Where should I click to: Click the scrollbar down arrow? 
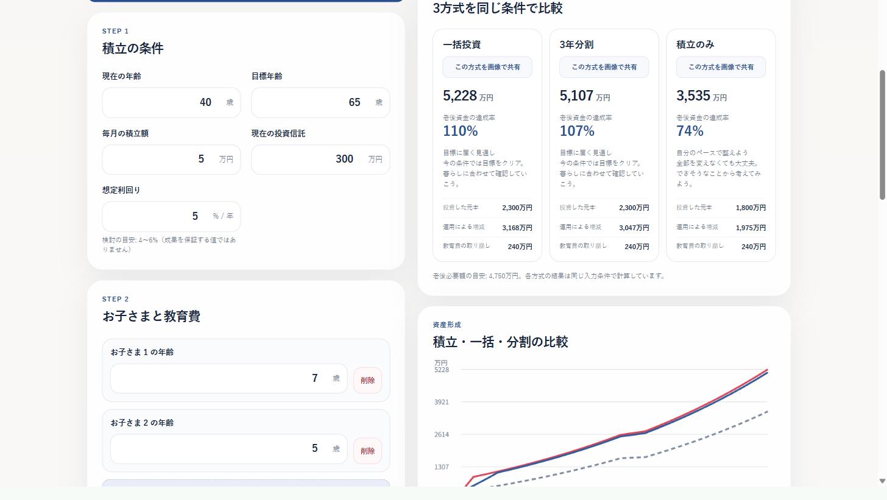pos(882,481)
